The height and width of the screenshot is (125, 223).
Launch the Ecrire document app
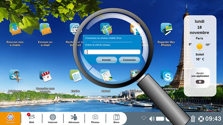(76, 76)
